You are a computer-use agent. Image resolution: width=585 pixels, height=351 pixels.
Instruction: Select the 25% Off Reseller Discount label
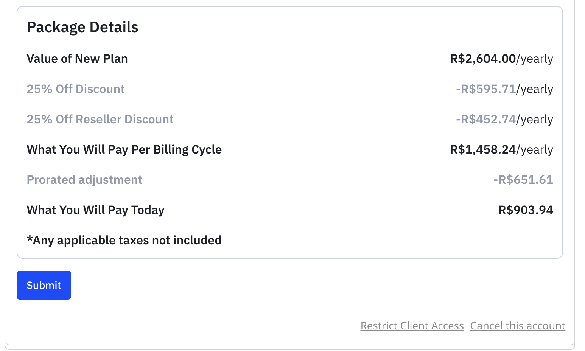click(x=100, y=119)
